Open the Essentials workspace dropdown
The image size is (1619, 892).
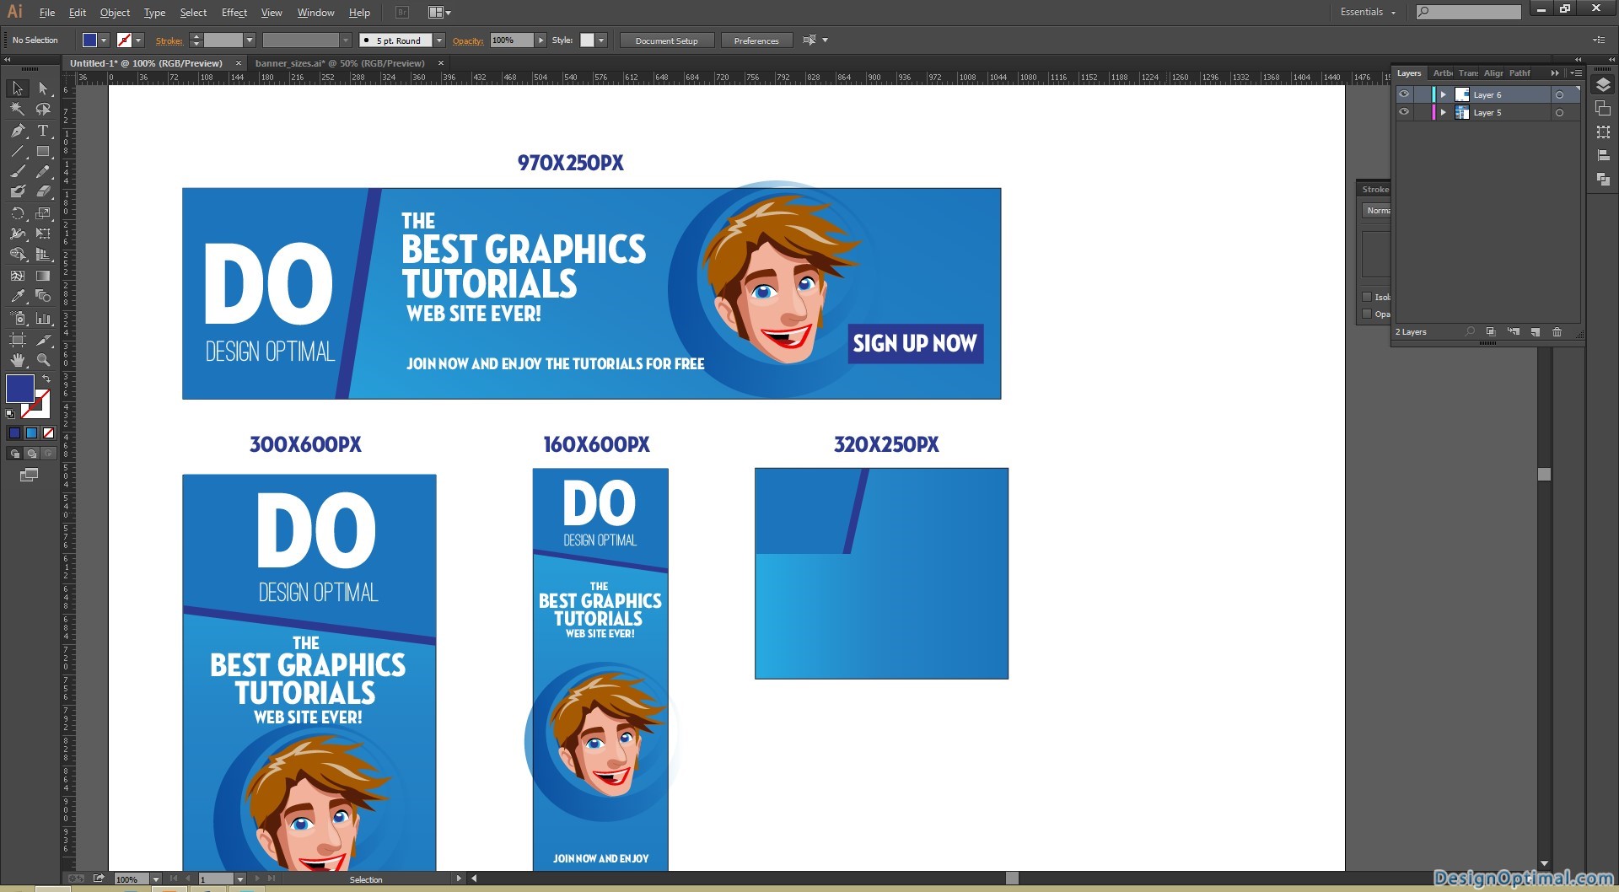(x=1368, y=12)
